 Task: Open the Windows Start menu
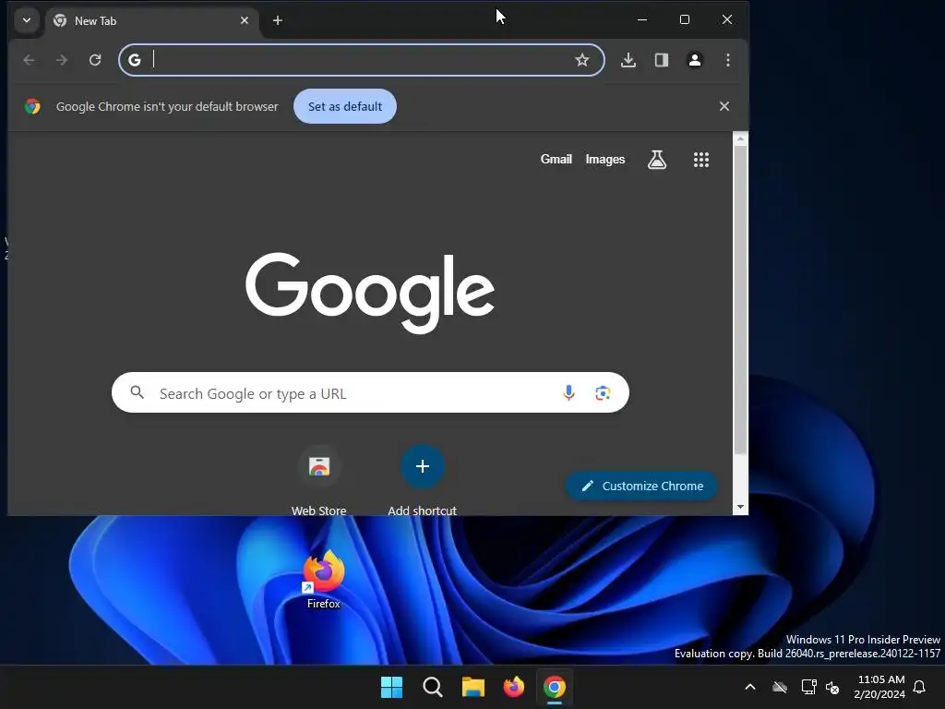pyautogui.click(x=391, y=687)
